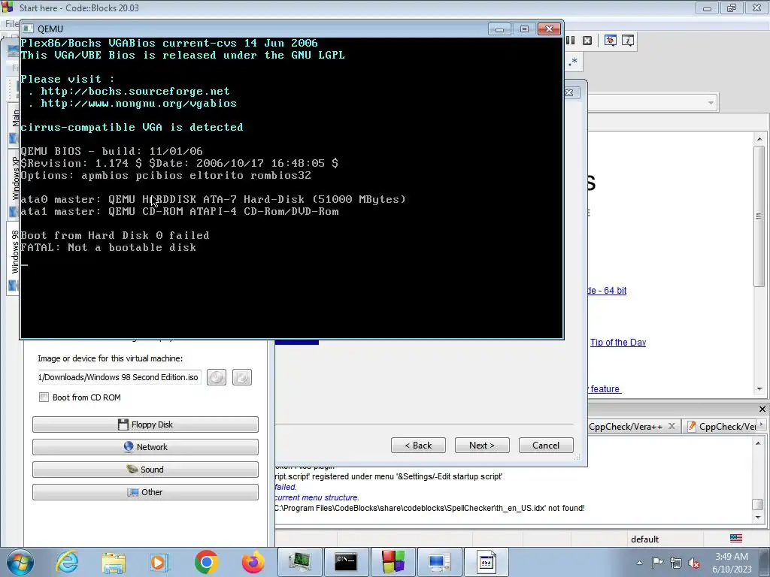
Task: Show hidden system tray icons
Action: coord(639,563)
